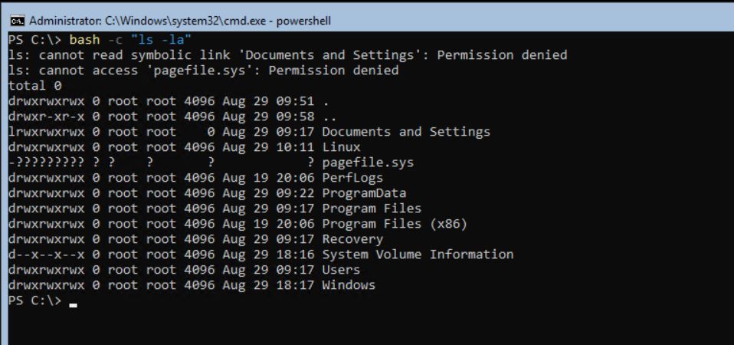The image size is (734, 345).
Task: Click the 'pagefile.sys' listing entry
Action: [368, 163]
